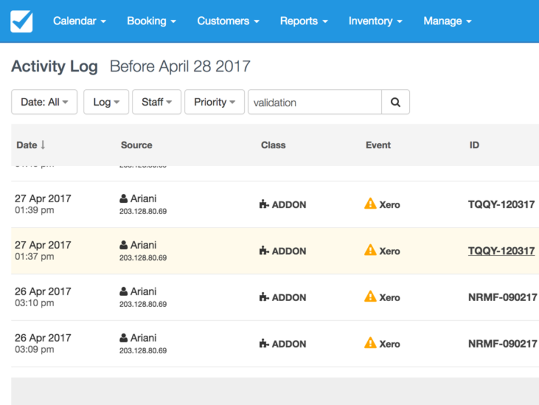
Task: Expand the Staff filter dropdown
Action: (157, 102)
